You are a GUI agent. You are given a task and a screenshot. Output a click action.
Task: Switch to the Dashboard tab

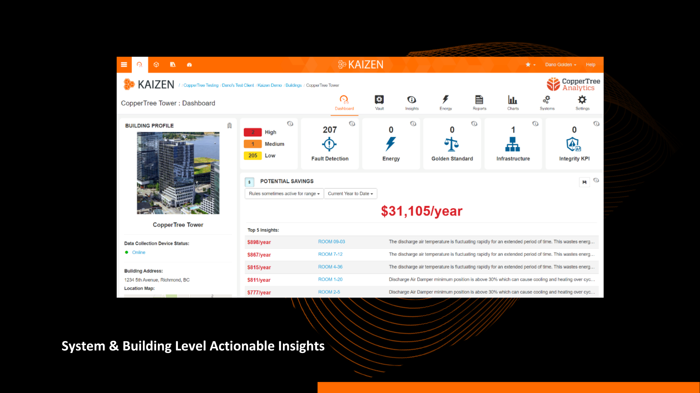pos(344,103)
